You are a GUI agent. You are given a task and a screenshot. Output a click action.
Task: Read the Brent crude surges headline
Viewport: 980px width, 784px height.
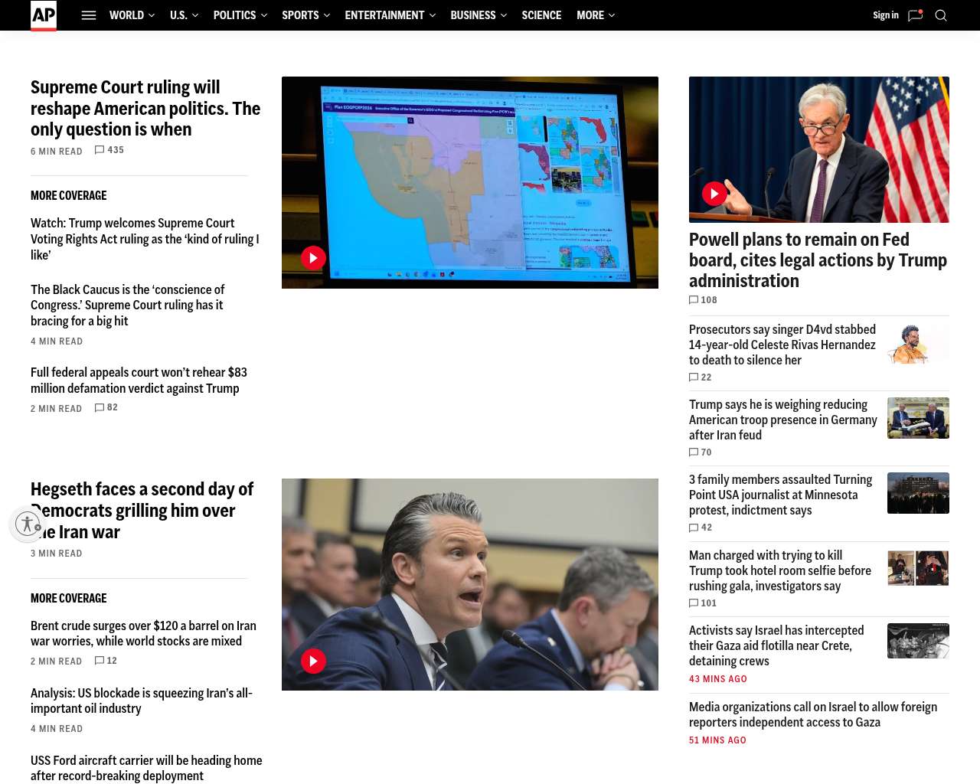[143, 633]
